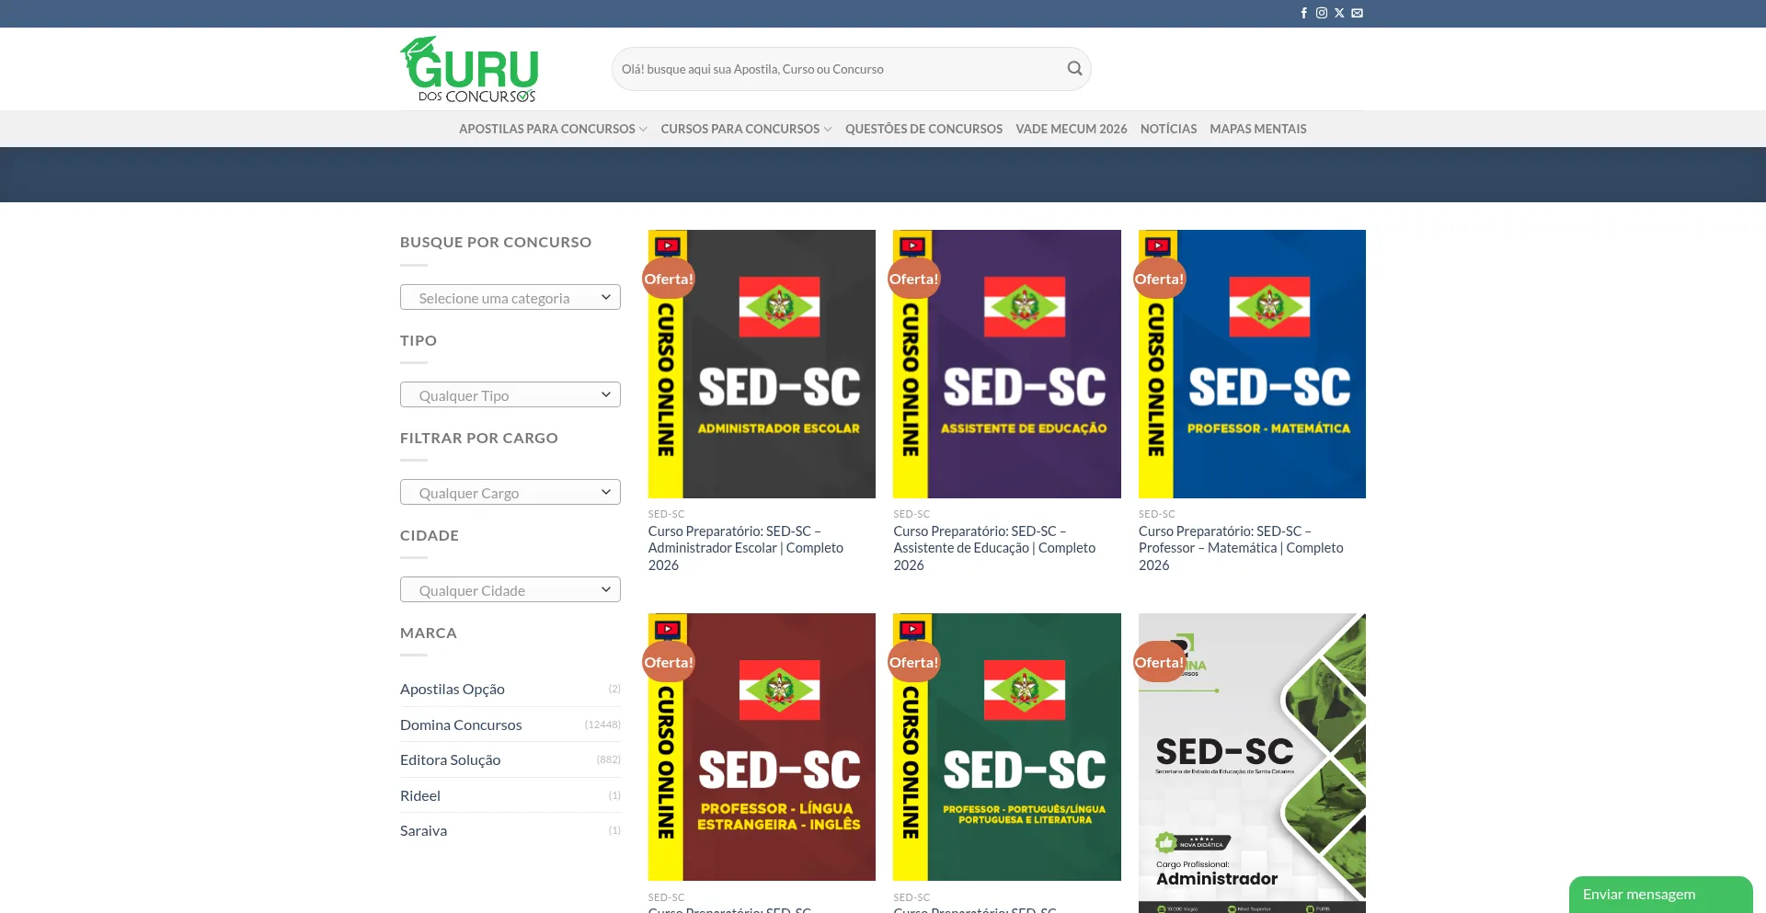Click the (12448) count beside Domina Concursos

click(602, 725)
